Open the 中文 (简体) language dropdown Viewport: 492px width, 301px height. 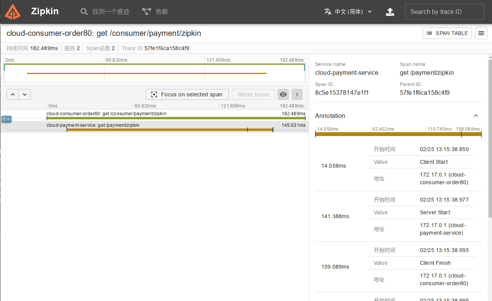click(x=348, y=12)
